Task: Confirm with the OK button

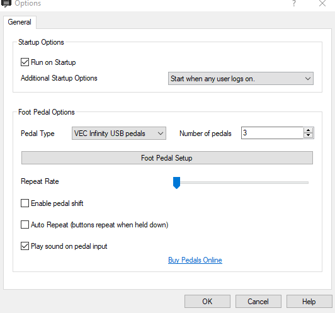Action: coord(207,302)
